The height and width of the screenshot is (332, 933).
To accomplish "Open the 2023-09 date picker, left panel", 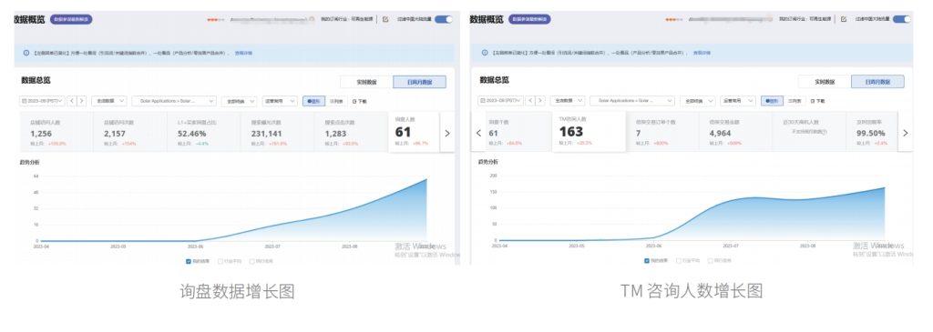I will point(42,101).
